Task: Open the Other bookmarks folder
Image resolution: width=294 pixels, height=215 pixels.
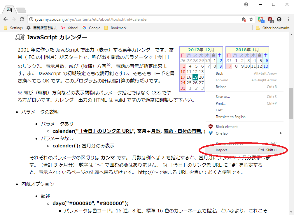Action: 273,28
